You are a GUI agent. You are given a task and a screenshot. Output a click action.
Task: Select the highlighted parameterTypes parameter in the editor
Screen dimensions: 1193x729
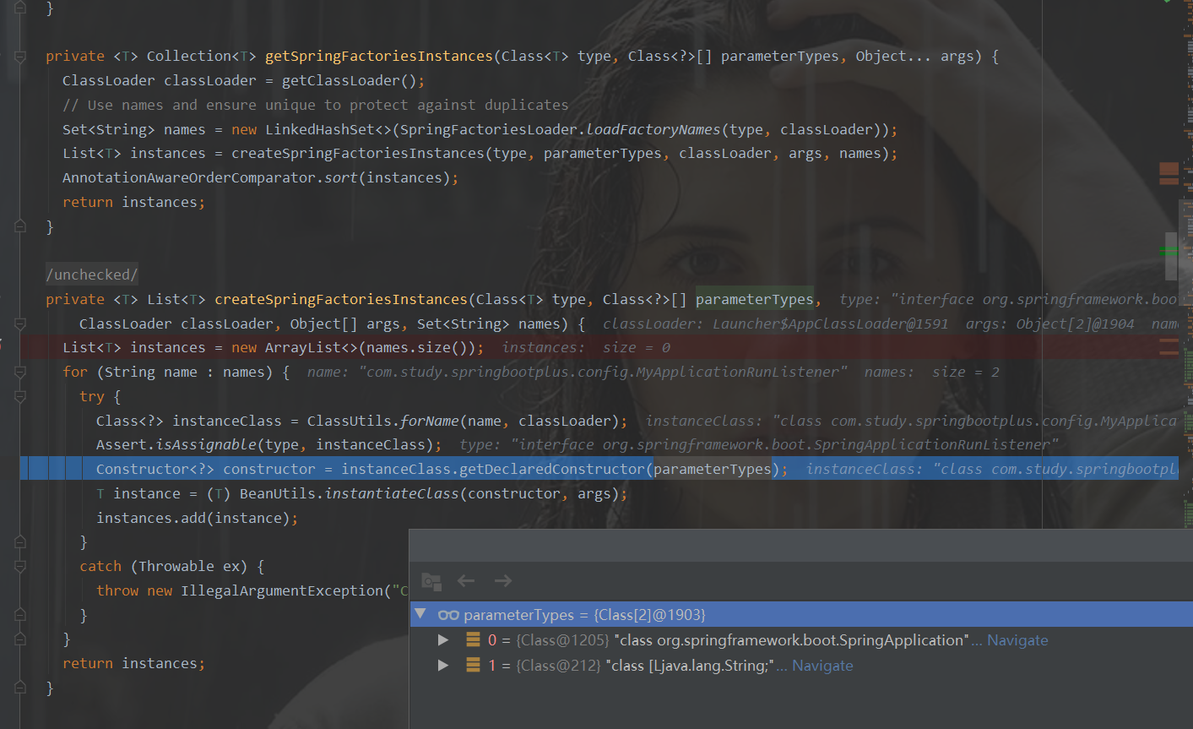tap(754, 298)
